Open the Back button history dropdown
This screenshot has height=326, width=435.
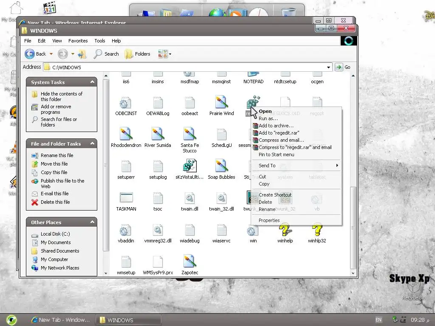click(x=51, y=54)
